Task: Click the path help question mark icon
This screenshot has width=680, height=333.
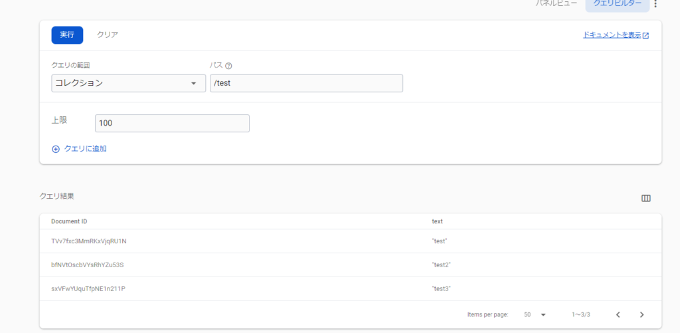Action: pyautogui.click(x=228, y=66)
